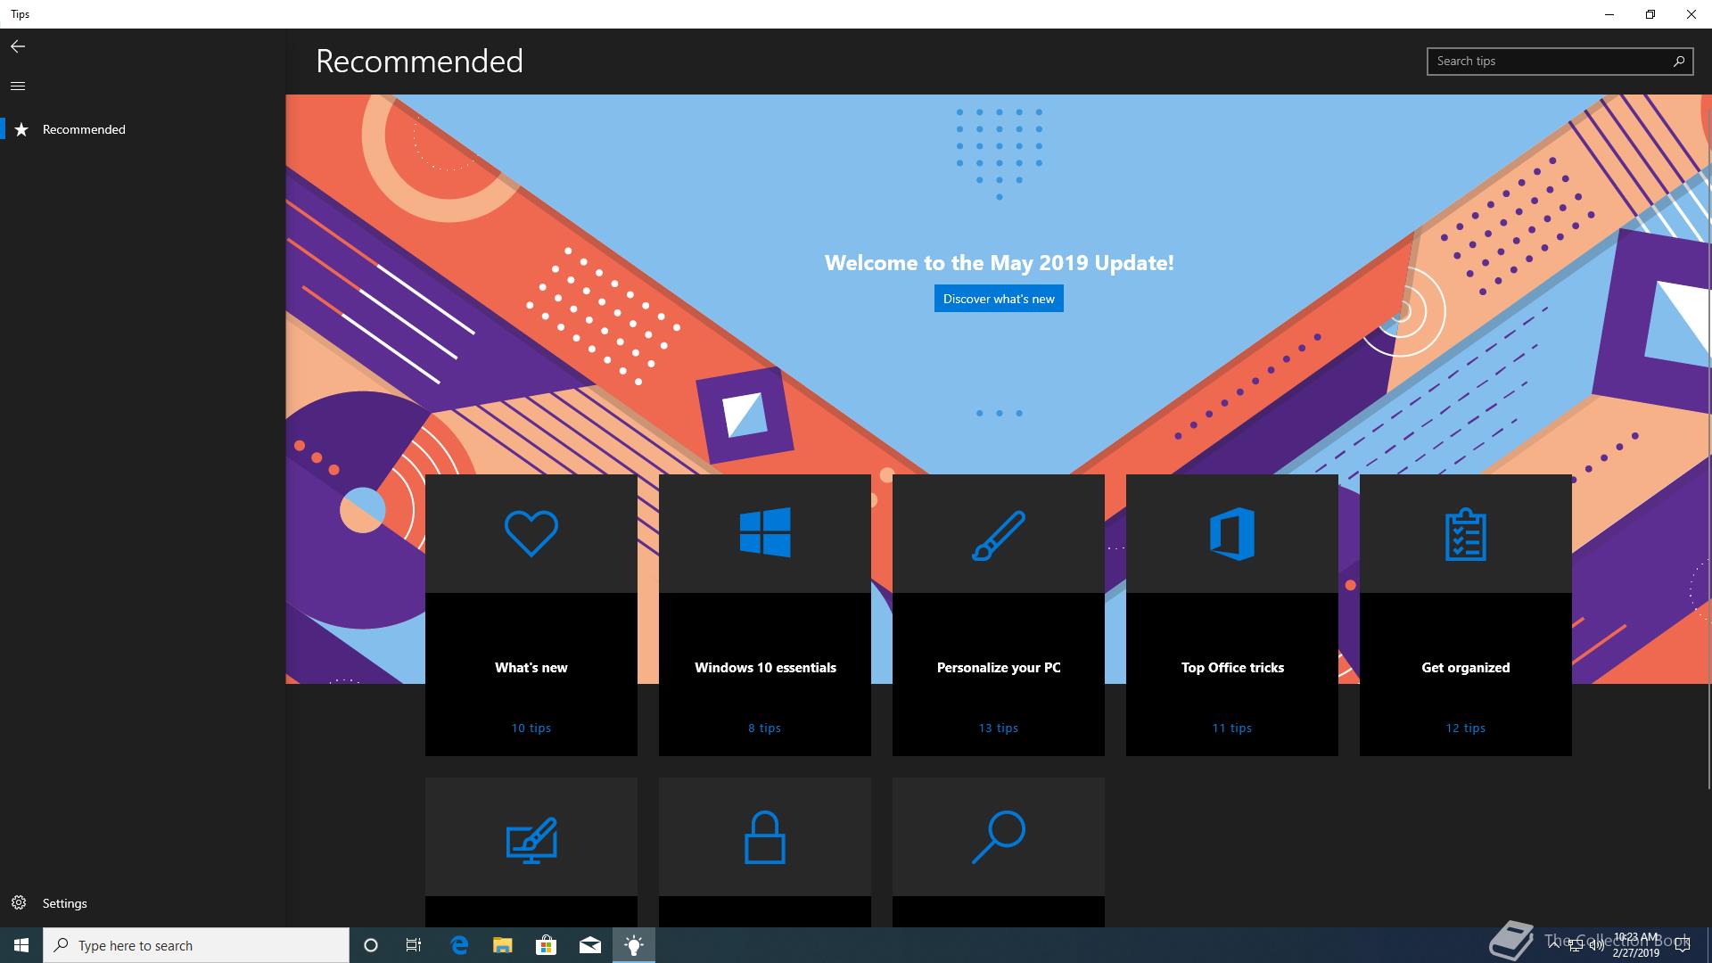This screenshot has width=1712, height=963.
Task: Click the search magnifier button
Action: point(1679,61)
